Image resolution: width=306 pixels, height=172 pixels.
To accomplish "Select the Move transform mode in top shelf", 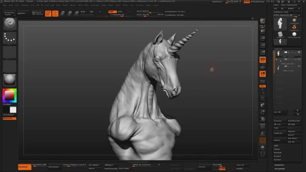I will [63, 13].
